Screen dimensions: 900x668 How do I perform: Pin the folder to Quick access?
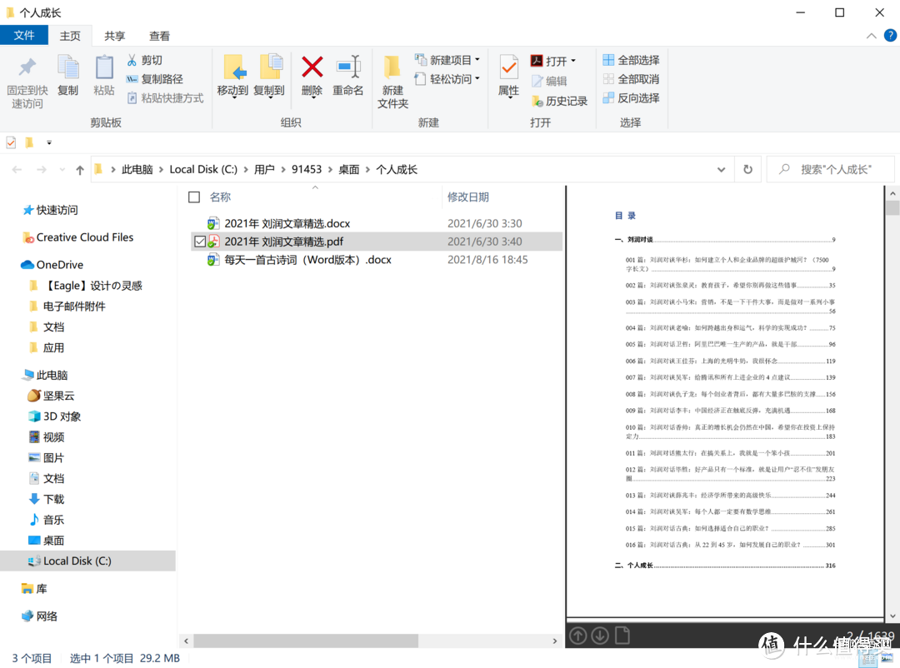(x=27, y=82)
